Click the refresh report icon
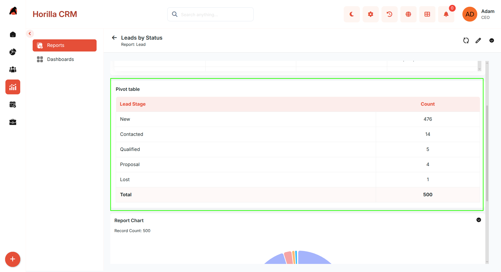This screenshot has height=272, width=501. [x=466, y=40]
